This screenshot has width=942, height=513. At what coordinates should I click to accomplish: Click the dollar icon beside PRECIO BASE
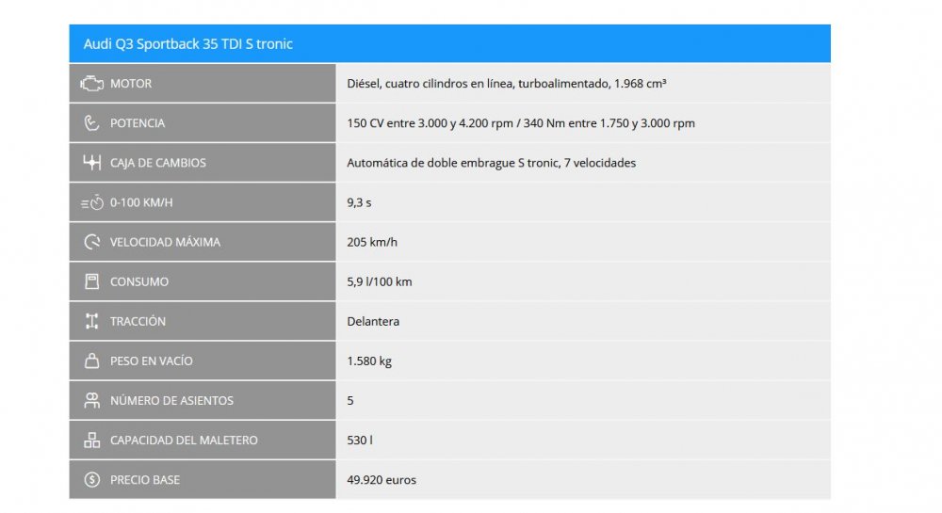click(92, 479)
